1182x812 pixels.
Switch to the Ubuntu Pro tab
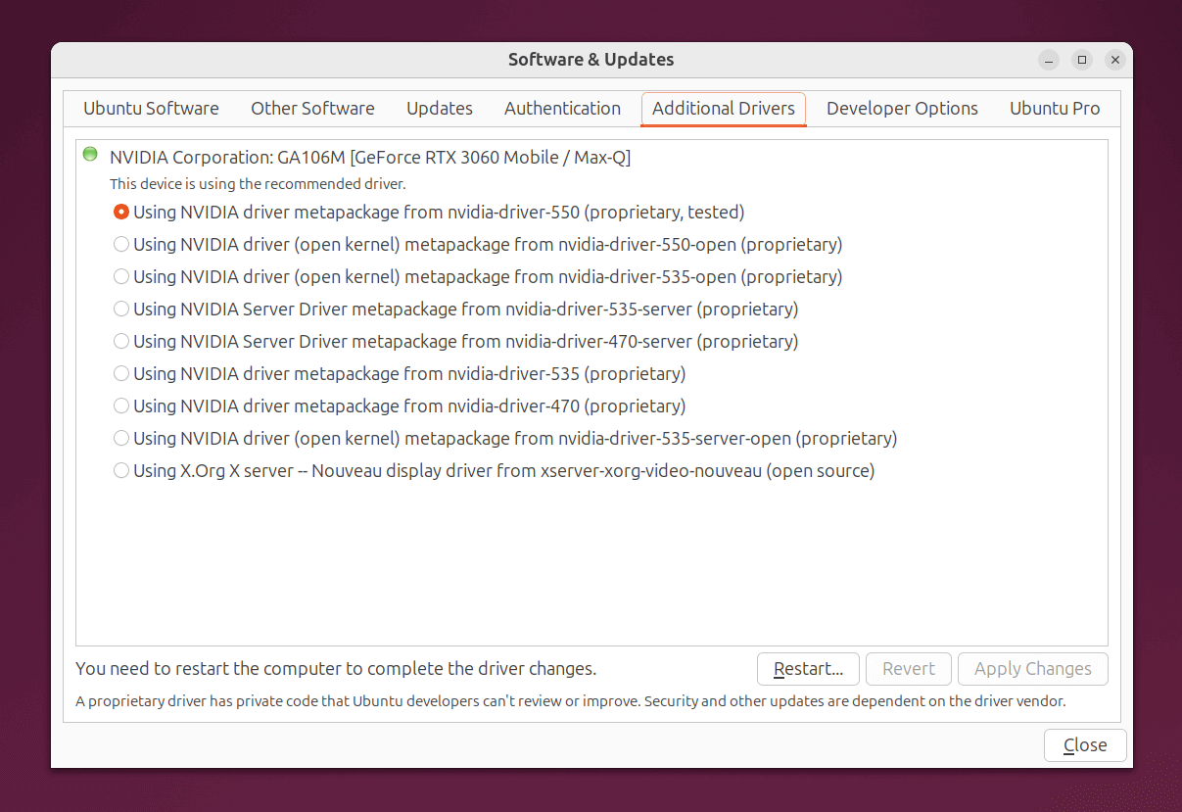point(1055,109)
